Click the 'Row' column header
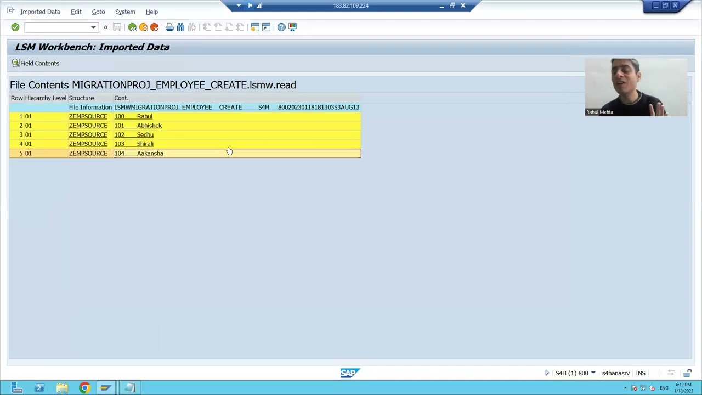Viewport: 702px width, 395px height. coord(17,98)
